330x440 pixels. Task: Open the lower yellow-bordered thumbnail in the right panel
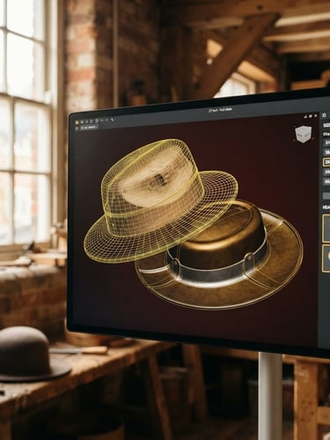pos(326,259)
